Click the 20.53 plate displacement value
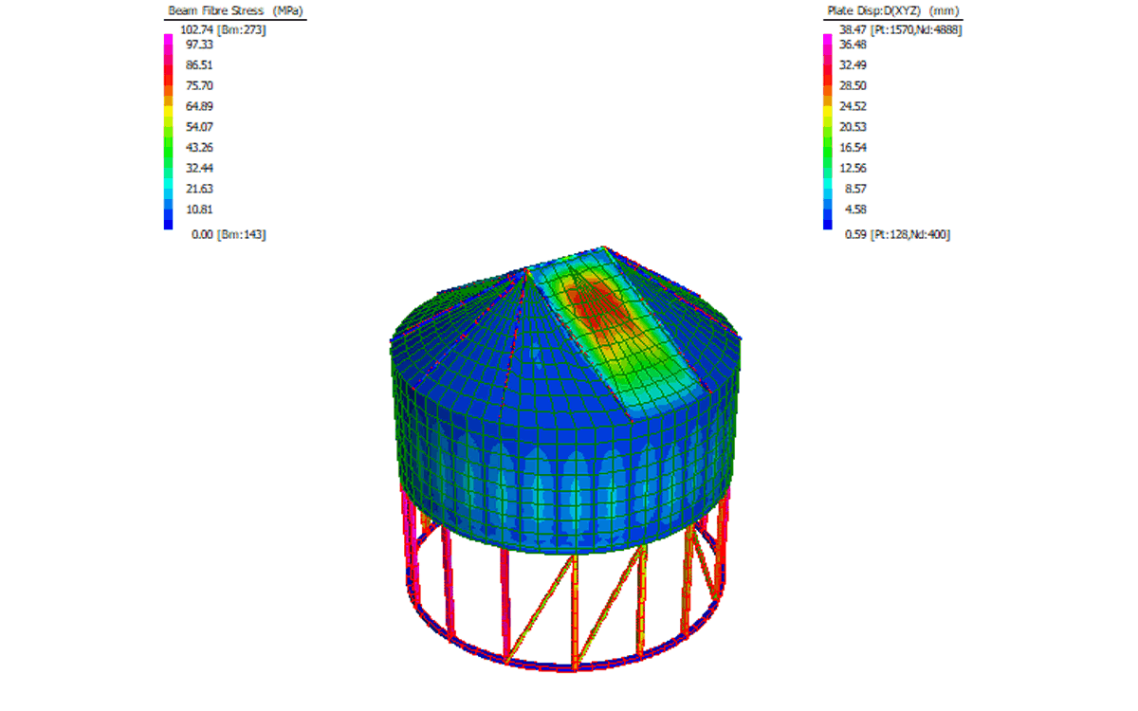The width and height of the screenshot is (1138, 711). tap(853, 127)
